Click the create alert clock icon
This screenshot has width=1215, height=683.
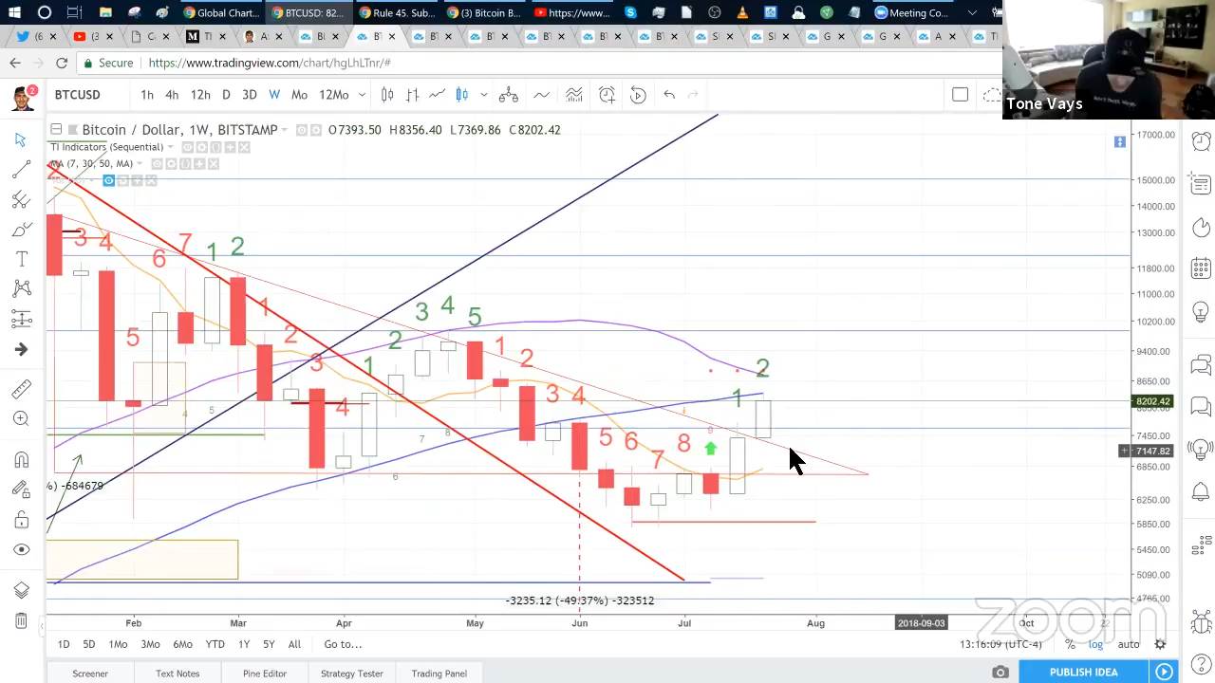607,95
